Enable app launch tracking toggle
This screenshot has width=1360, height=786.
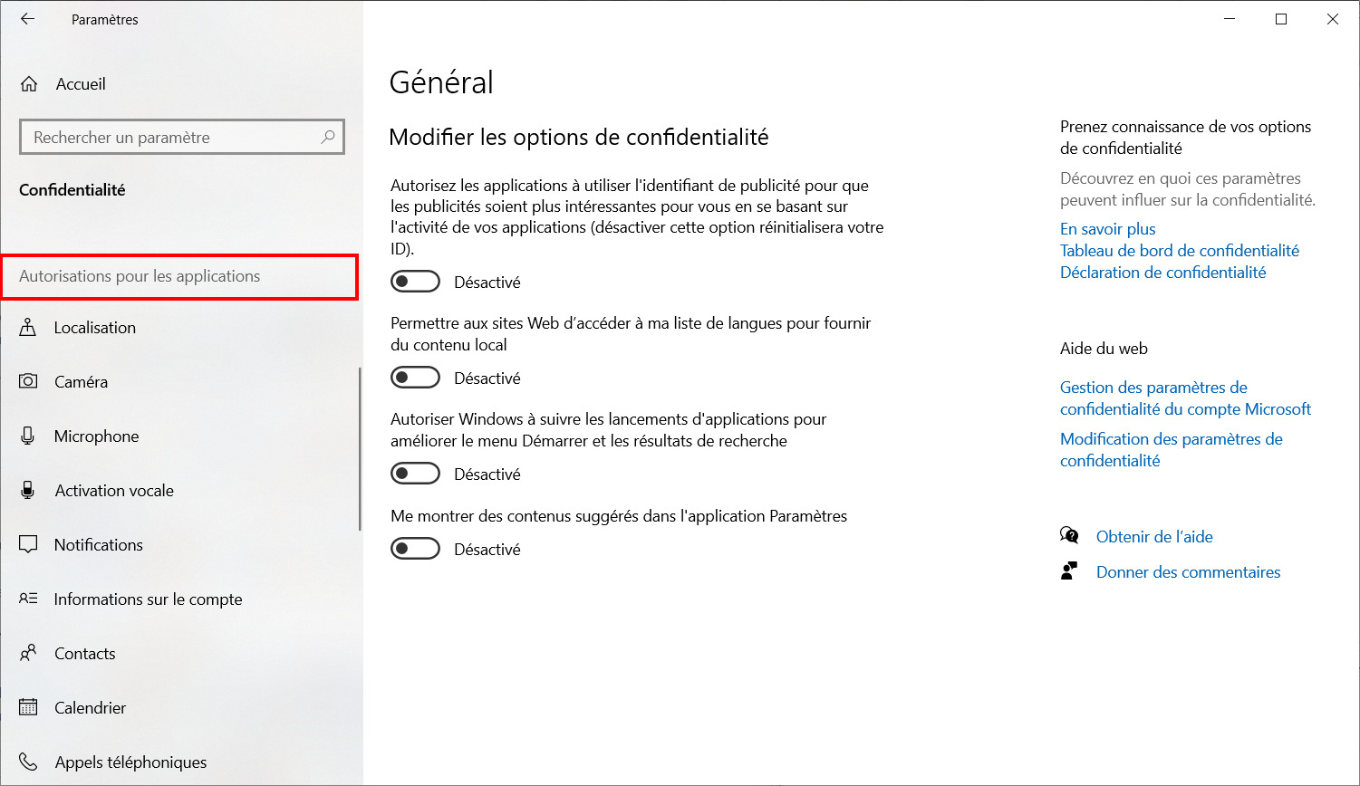pyautogui.click(x=415, y=474)
